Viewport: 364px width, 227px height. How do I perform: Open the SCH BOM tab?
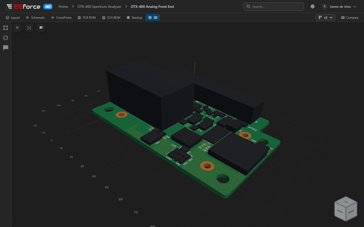coord(111,17)
